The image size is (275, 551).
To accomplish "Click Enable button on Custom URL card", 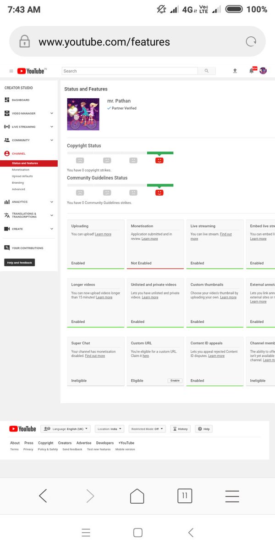I will click(x=175, y=381).
